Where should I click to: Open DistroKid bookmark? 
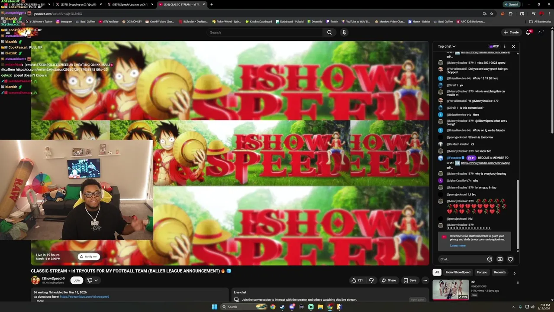[x=315, y=22]
